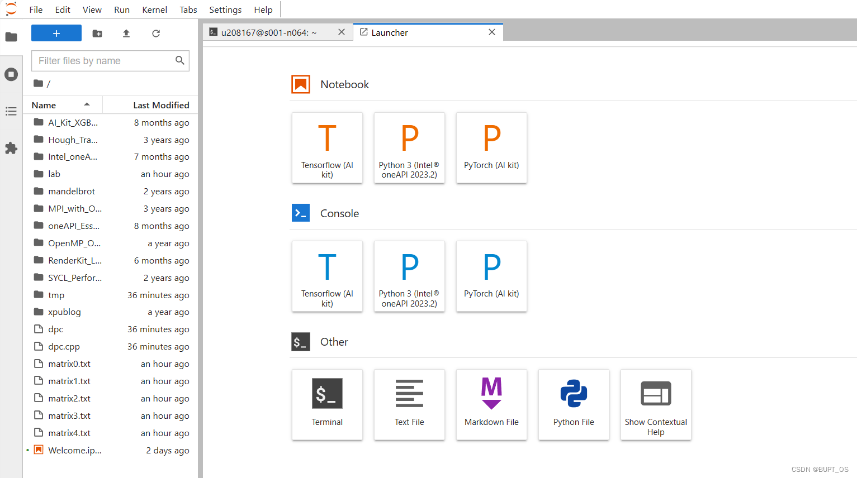Select the tmp folder

pos(111,295)
